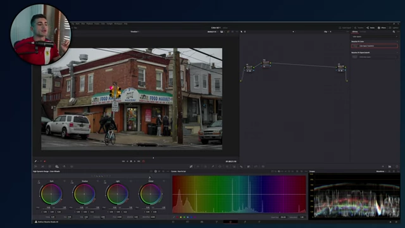
Task: Select the blue hue curve swatch
Action: point(191,217)
